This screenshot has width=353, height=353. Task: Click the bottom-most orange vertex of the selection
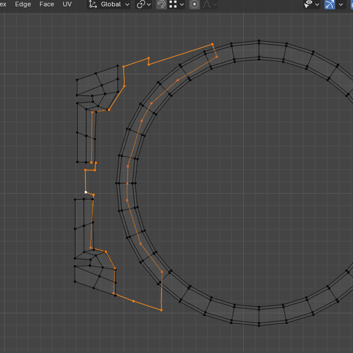tap(161, 310)
